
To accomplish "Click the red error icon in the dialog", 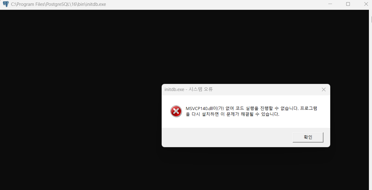I will tap(176, 111).
